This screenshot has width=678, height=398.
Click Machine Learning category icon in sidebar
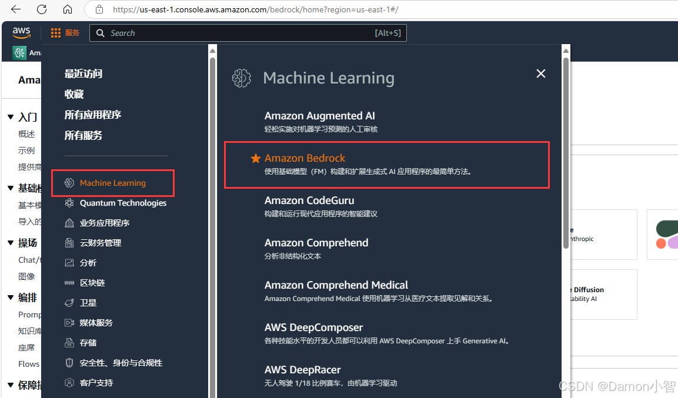[69, 183]
